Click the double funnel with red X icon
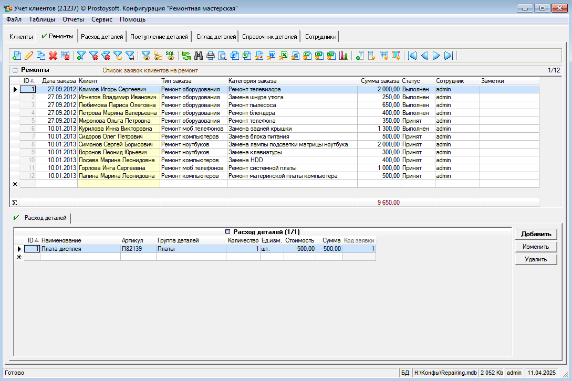Image resolution: width=572 pixels, height=381 pixels. tap(106, 56)
